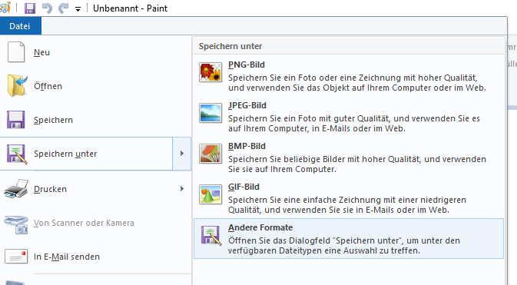
Task: Expand the Drucken submenu arrow
Action: click(181, 189)
